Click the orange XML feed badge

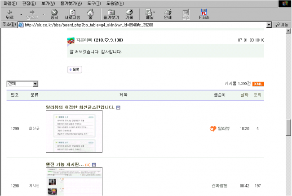[x=258, y=84]
